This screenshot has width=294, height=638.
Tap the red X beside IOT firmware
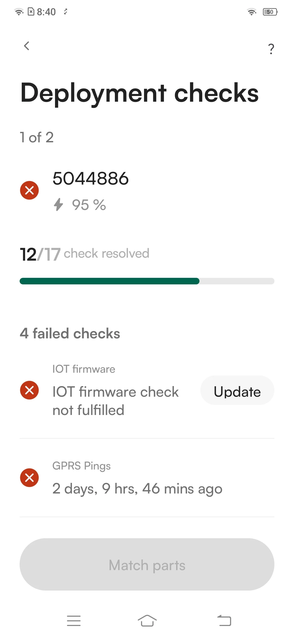[29, 390]
